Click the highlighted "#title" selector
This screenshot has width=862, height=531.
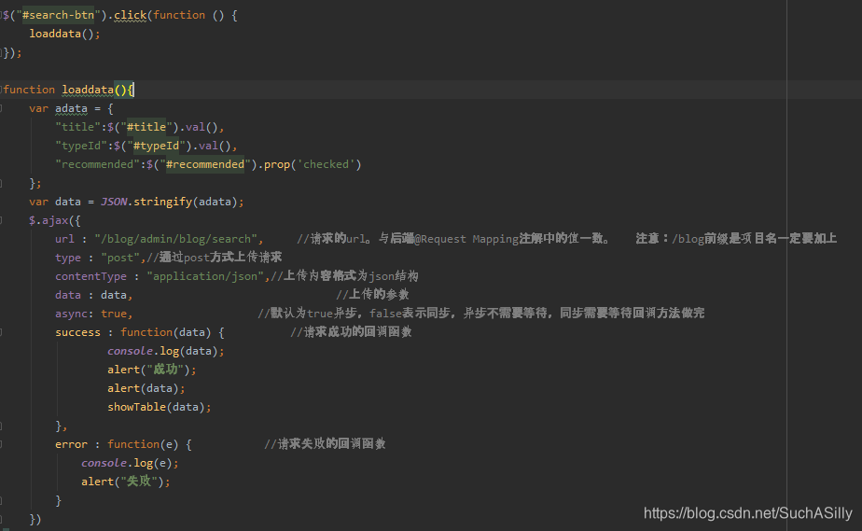coord(146,127)
